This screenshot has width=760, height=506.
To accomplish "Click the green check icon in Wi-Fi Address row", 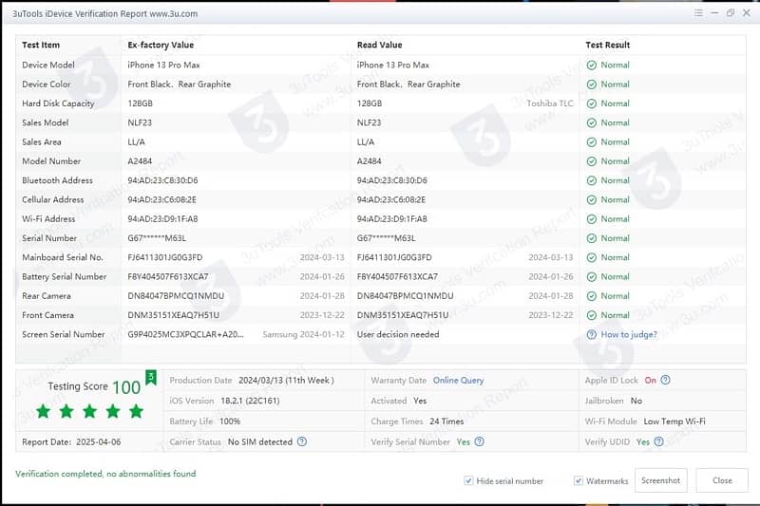I will (x=592, y=219).
